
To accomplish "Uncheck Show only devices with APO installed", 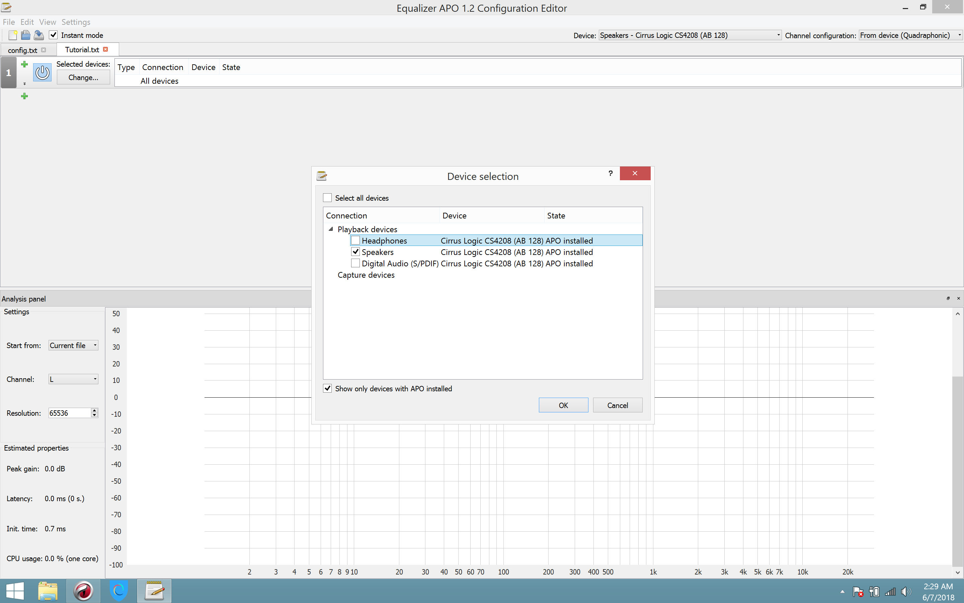I will 327,389.
